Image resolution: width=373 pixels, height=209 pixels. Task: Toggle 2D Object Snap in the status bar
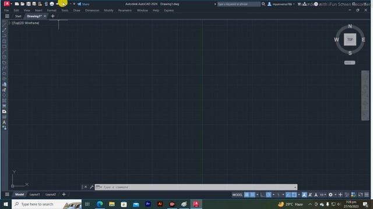click(294, 195)
